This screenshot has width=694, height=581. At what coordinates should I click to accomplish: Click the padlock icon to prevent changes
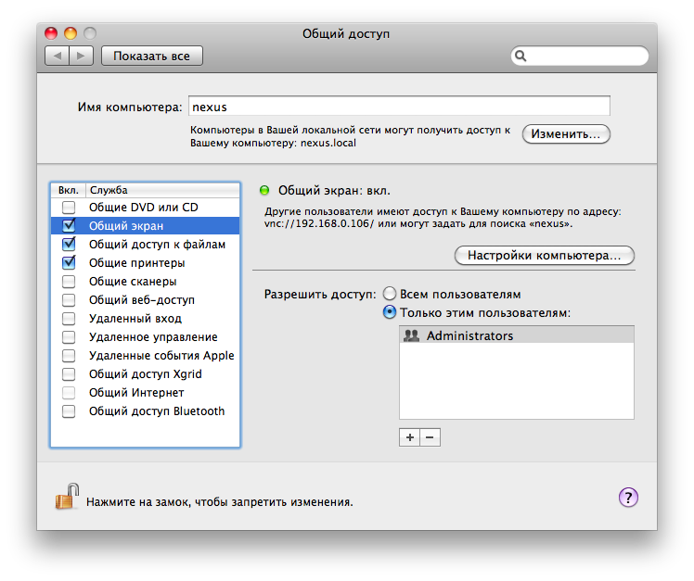tap(67, 497)
